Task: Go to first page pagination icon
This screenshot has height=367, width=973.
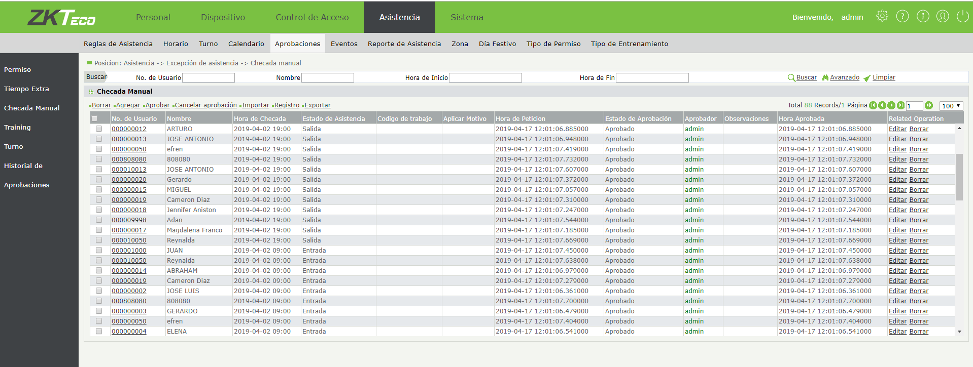Action: click(x=873, y=105)
